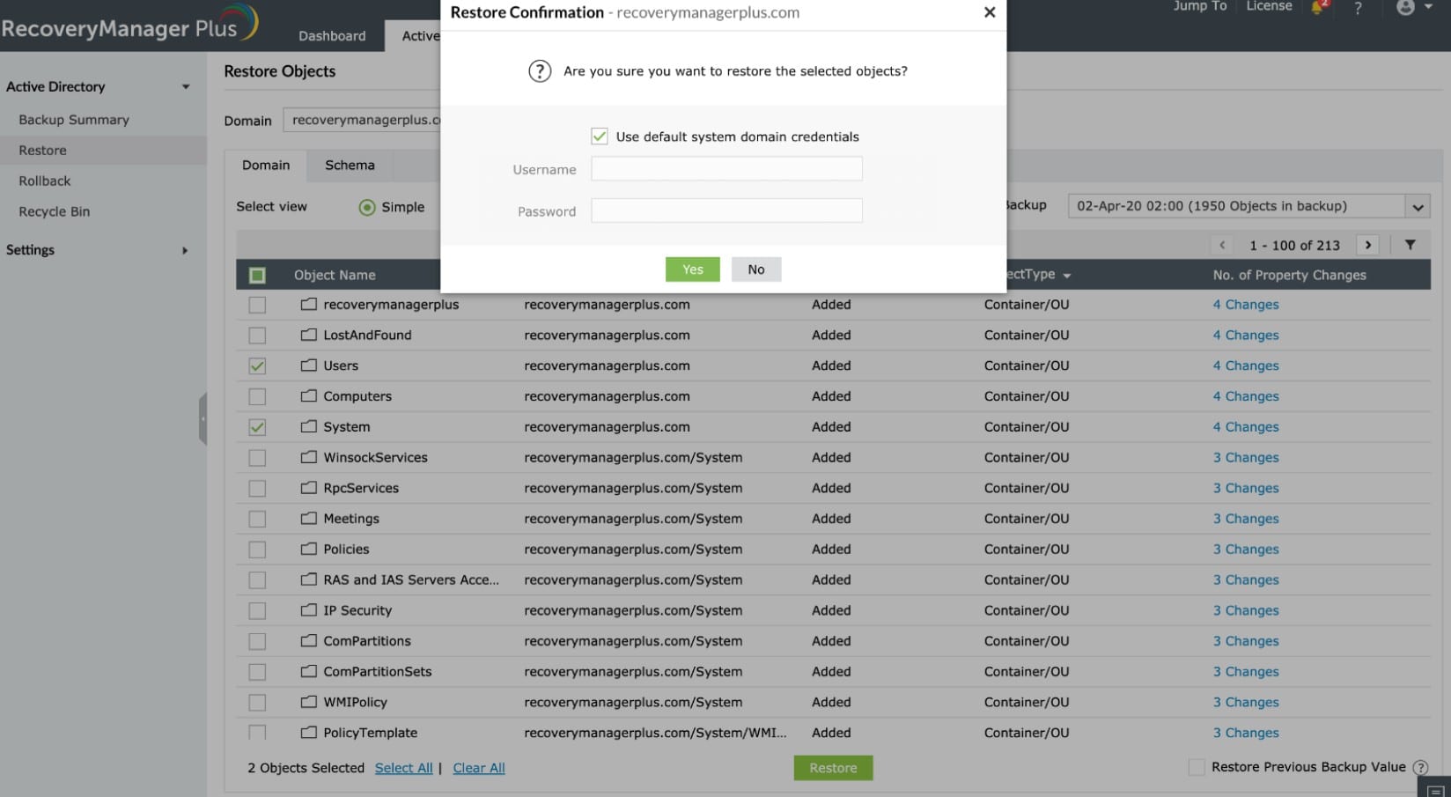The width and height of the screenshot is (1451, 797).
Task: Click the Restore Previous Backup Value help icon
Action: click(x=1420, y=767)
